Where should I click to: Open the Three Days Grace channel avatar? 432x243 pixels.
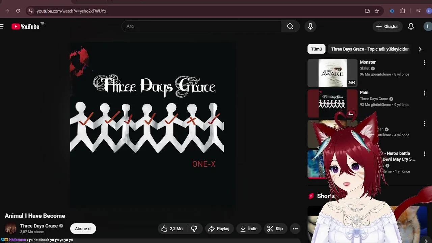point(10,228)
